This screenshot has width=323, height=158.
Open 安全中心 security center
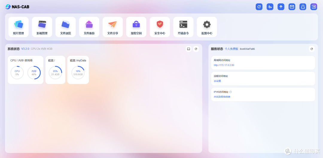pyautogui.click(x=160, y=27)
